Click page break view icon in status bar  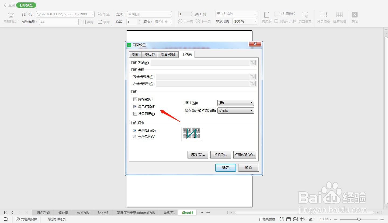pyautogui.click(x=296, y=219)
